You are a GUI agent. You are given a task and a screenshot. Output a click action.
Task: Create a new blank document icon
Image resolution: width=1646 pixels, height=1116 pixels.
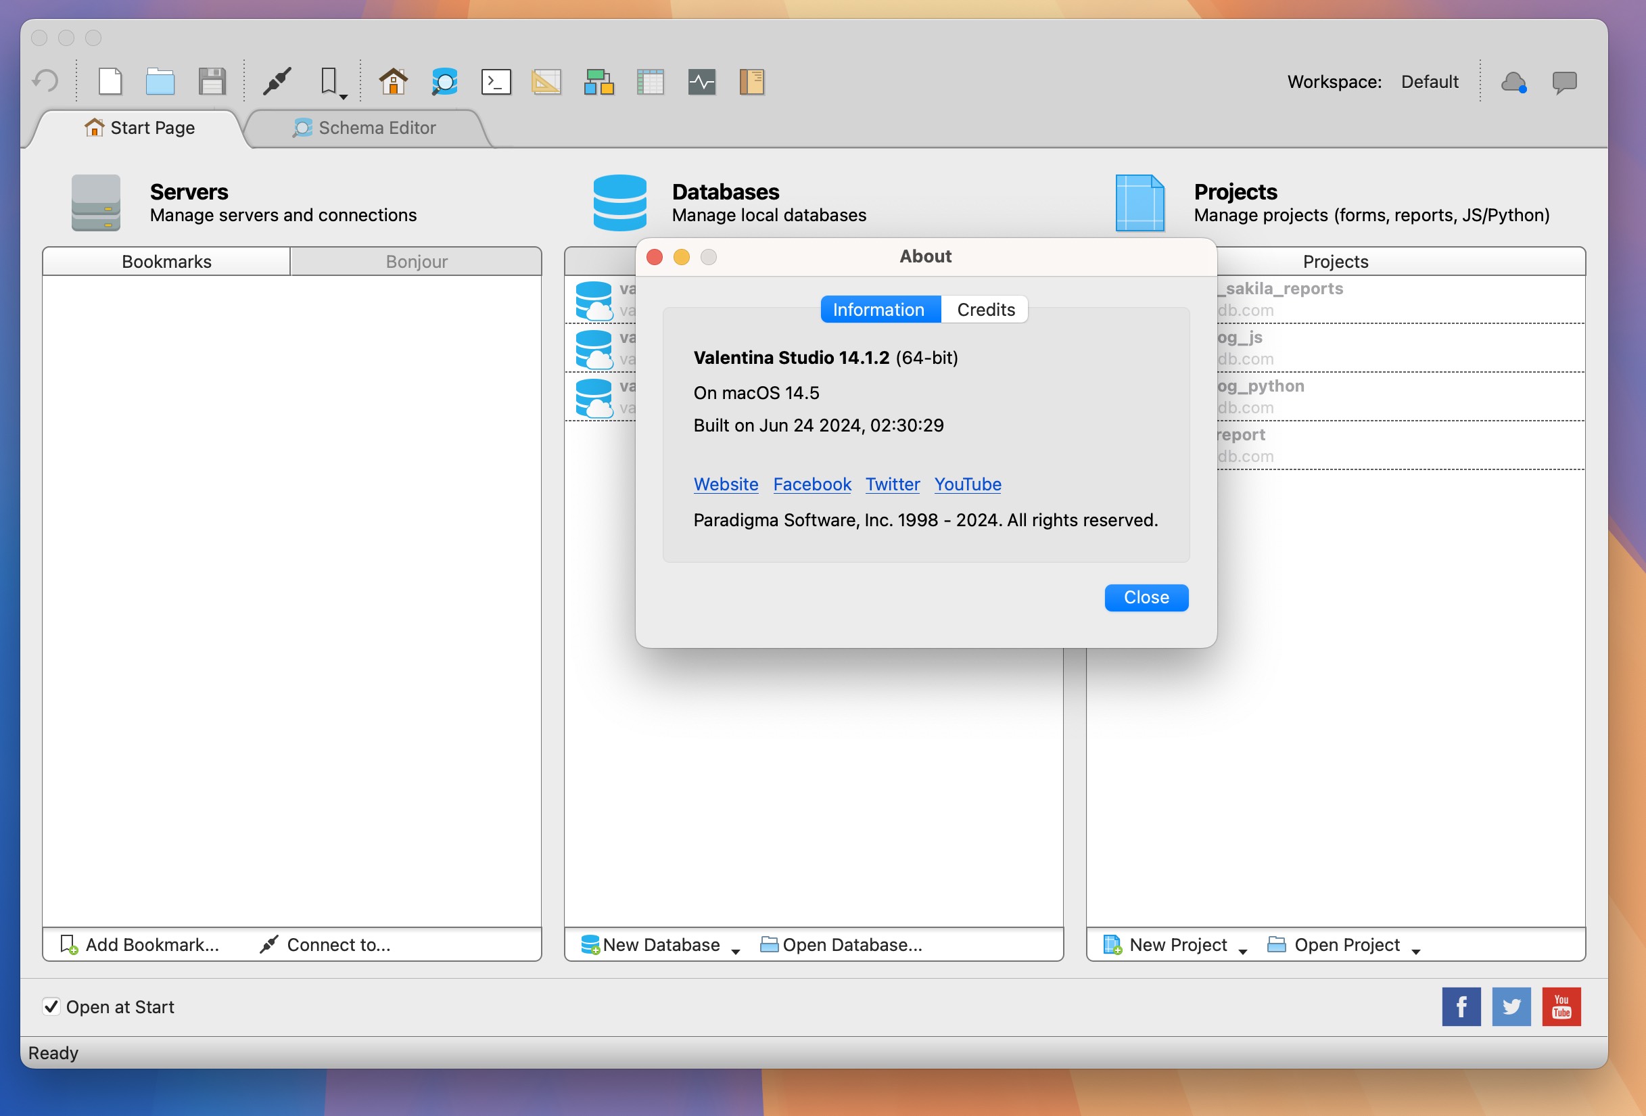point(110,81)
